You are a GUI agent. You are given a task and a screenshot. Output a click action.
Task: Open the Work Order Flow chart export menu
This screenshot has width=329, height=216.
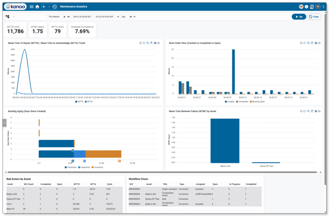point(319,43)
